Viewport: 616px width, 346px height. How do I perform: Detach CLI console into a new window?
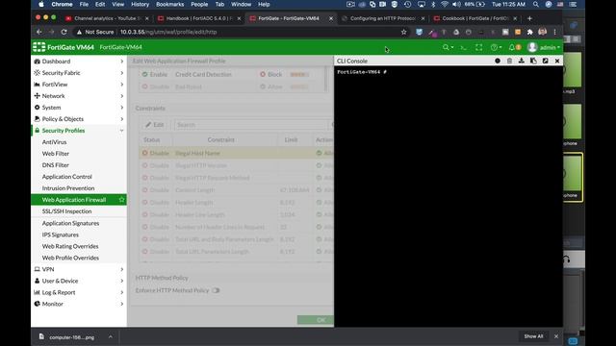pos(546,61)
